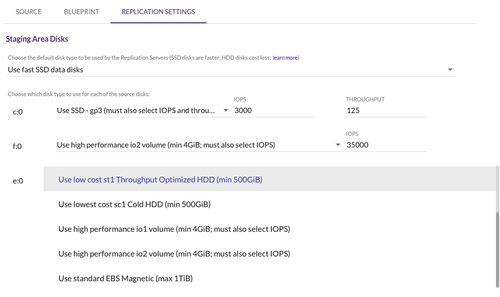This screenshot has height=297, width=500.
Task: Open the REPLICATION SETTINGS tab
Action: (x=159, y=12)
